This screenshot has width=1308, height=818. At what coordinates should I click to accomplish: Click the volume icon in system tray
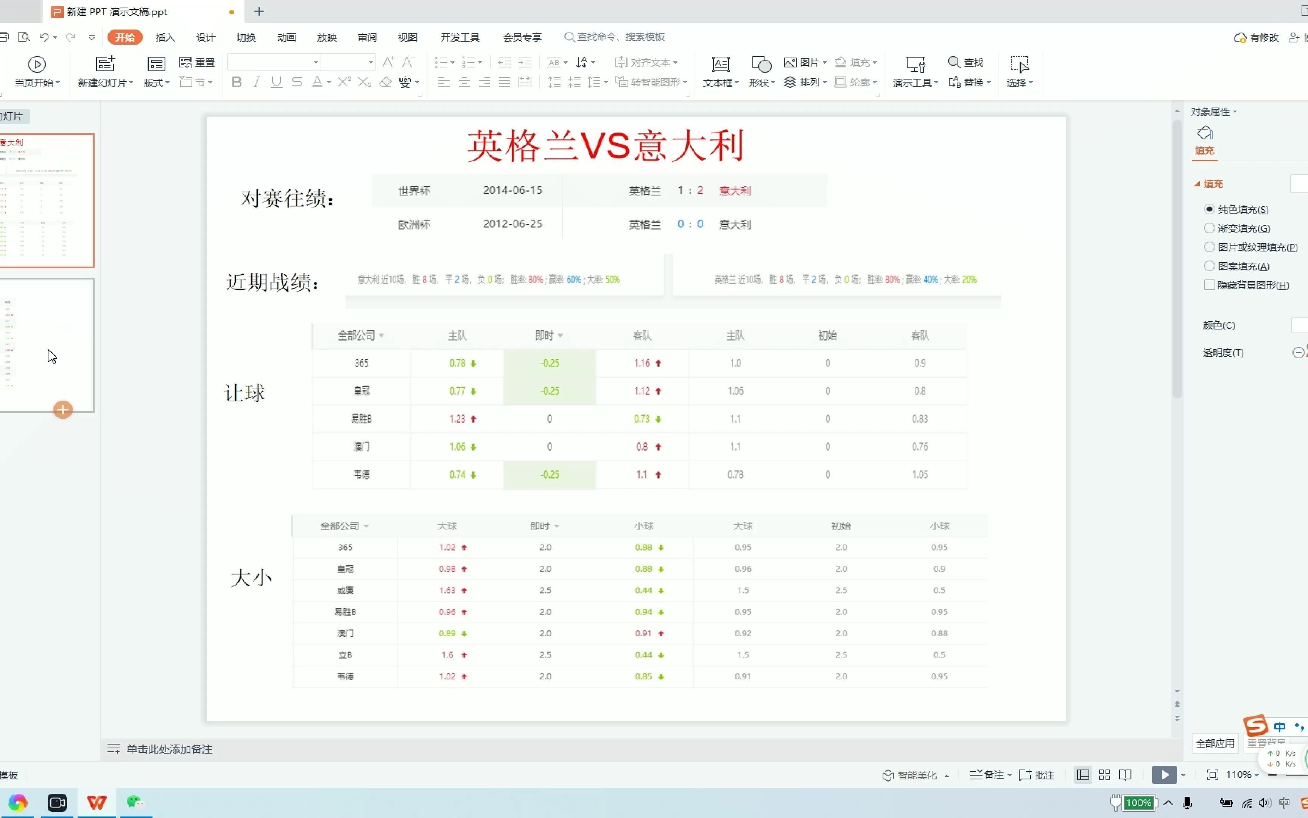click(x=1264, y=803)
